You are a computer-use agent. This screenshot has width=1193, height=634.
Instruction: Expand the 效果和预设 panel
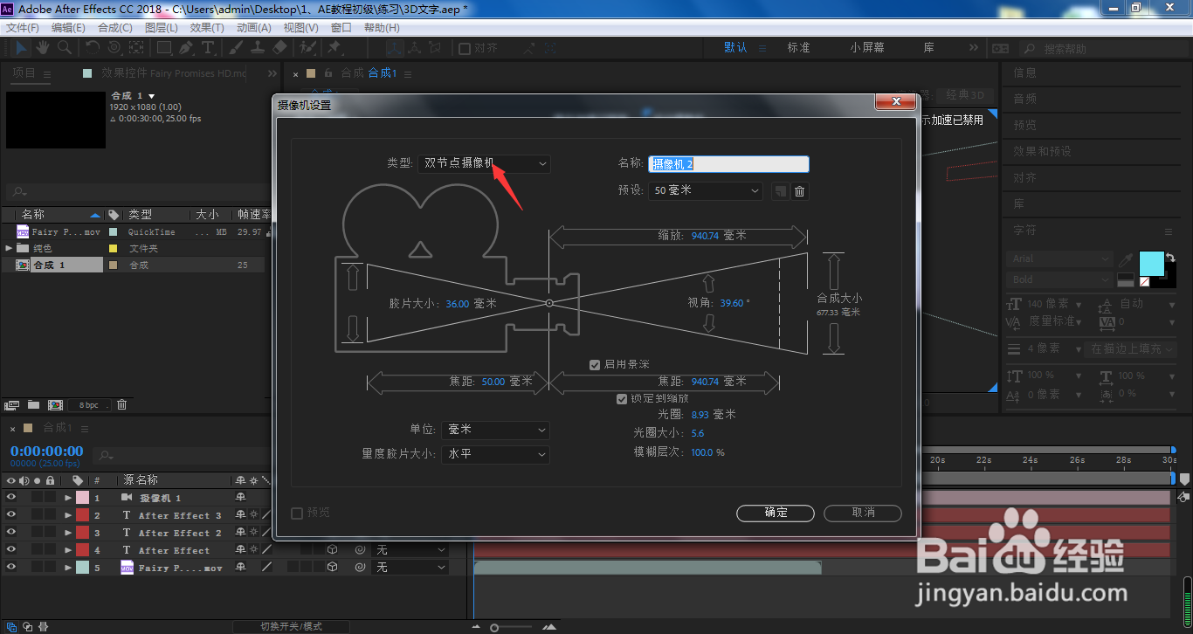[1042, 151]
